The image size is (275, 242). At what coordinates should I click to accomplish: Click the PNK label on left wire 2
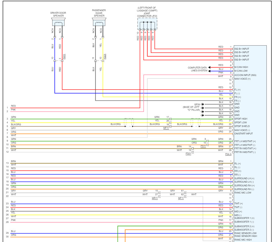click(x=13, y=110)
